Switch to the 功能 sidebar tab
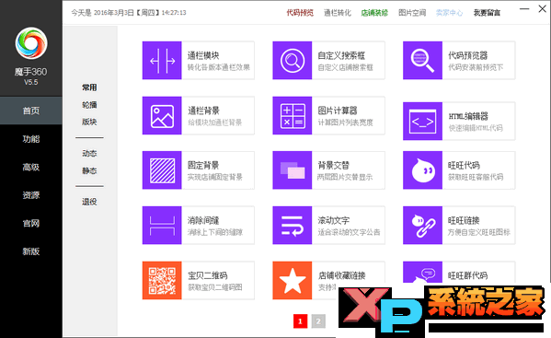Viewport: 551px width, 338px height. (x=31, y=139)
